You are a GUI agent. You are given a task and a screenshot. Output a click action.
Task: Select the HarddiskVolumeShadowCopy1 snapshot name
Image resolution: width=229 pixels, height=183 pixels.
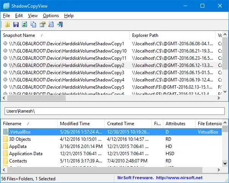[66, 44]
